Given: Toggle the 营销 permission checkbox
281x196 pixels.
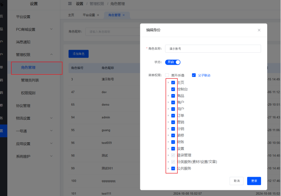Looking at the screenshot, I should tap(173, 122).
